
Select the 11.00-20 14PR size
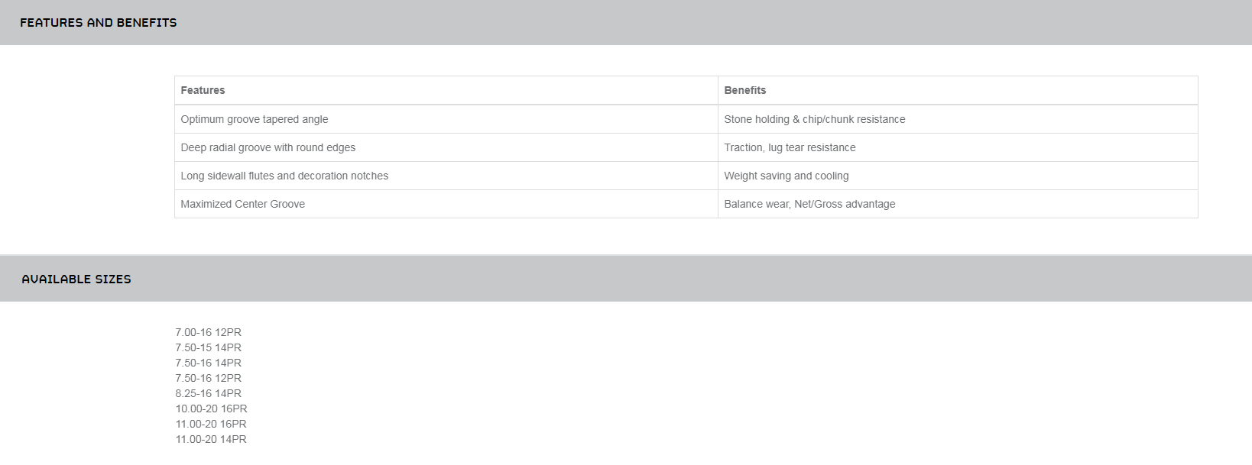coord(211,439)
